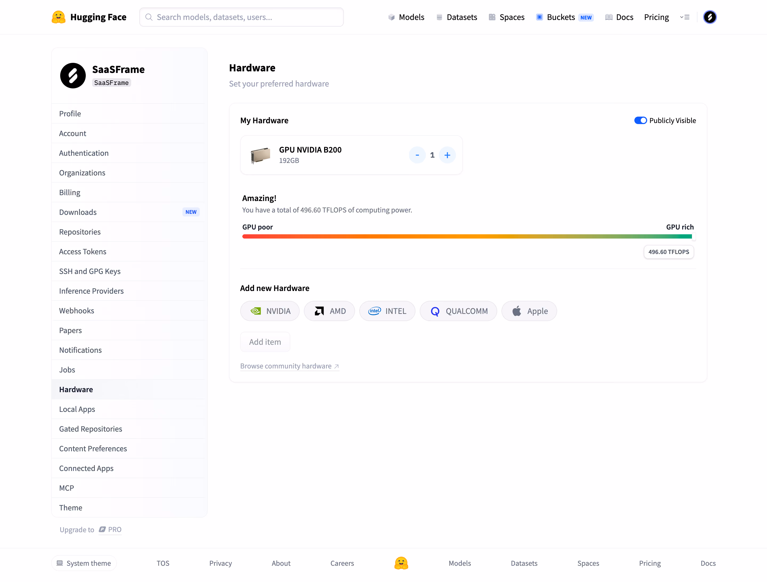Click the 496.60 TFLOPS indicator badge
The image size is (767, 582).
(668, 252)
